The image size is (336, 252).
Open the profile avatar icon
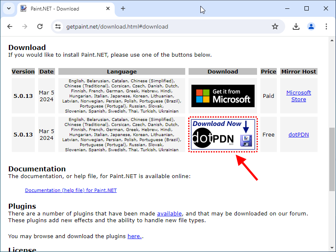pyautogui.click(x=311, y=26)
